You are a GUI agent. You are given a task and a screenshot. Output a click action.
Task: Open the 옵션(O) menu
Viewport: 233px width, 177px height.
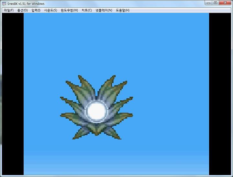click(22, 10)
